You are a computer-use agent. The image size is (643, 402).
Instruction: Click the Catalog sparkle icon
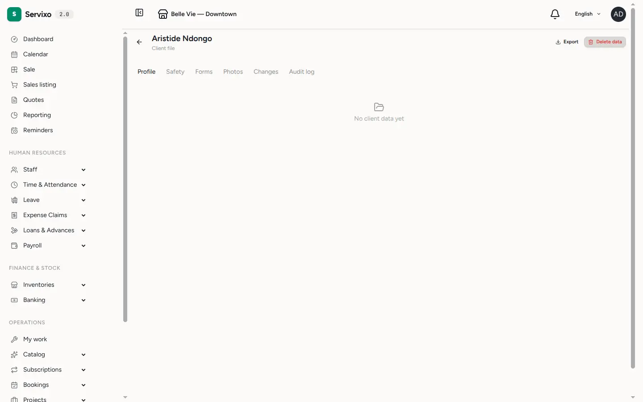tap(14, 355)
